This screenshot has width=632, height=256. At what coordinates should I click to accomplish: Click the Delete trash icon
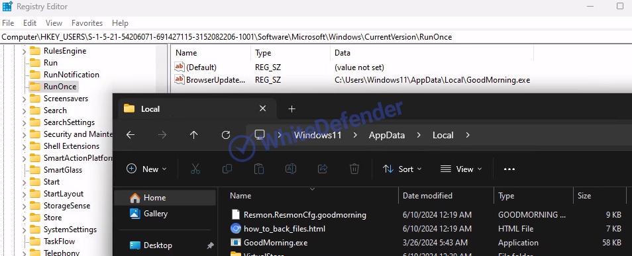[354, 169]
